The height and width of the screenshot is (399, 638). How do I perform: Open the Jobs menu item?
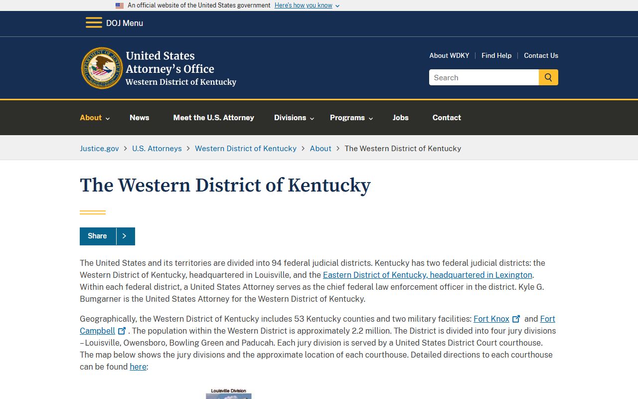pyautogui.click(x=401, y=118)
